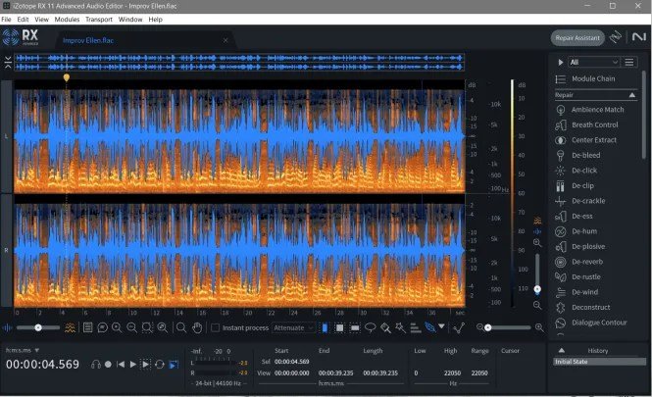Screen dimensions: 652x397
Task: Expand the All module filter dropdown
Action: coord(594,62)
